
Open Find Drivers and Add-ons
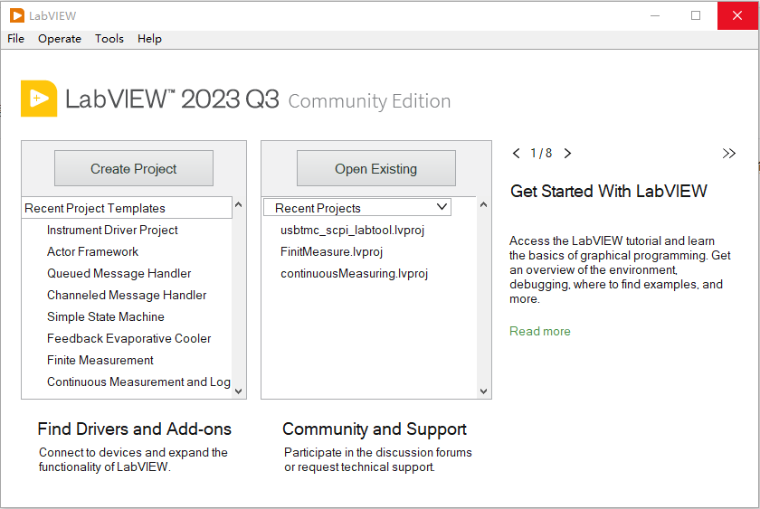(x=134, y=429)
